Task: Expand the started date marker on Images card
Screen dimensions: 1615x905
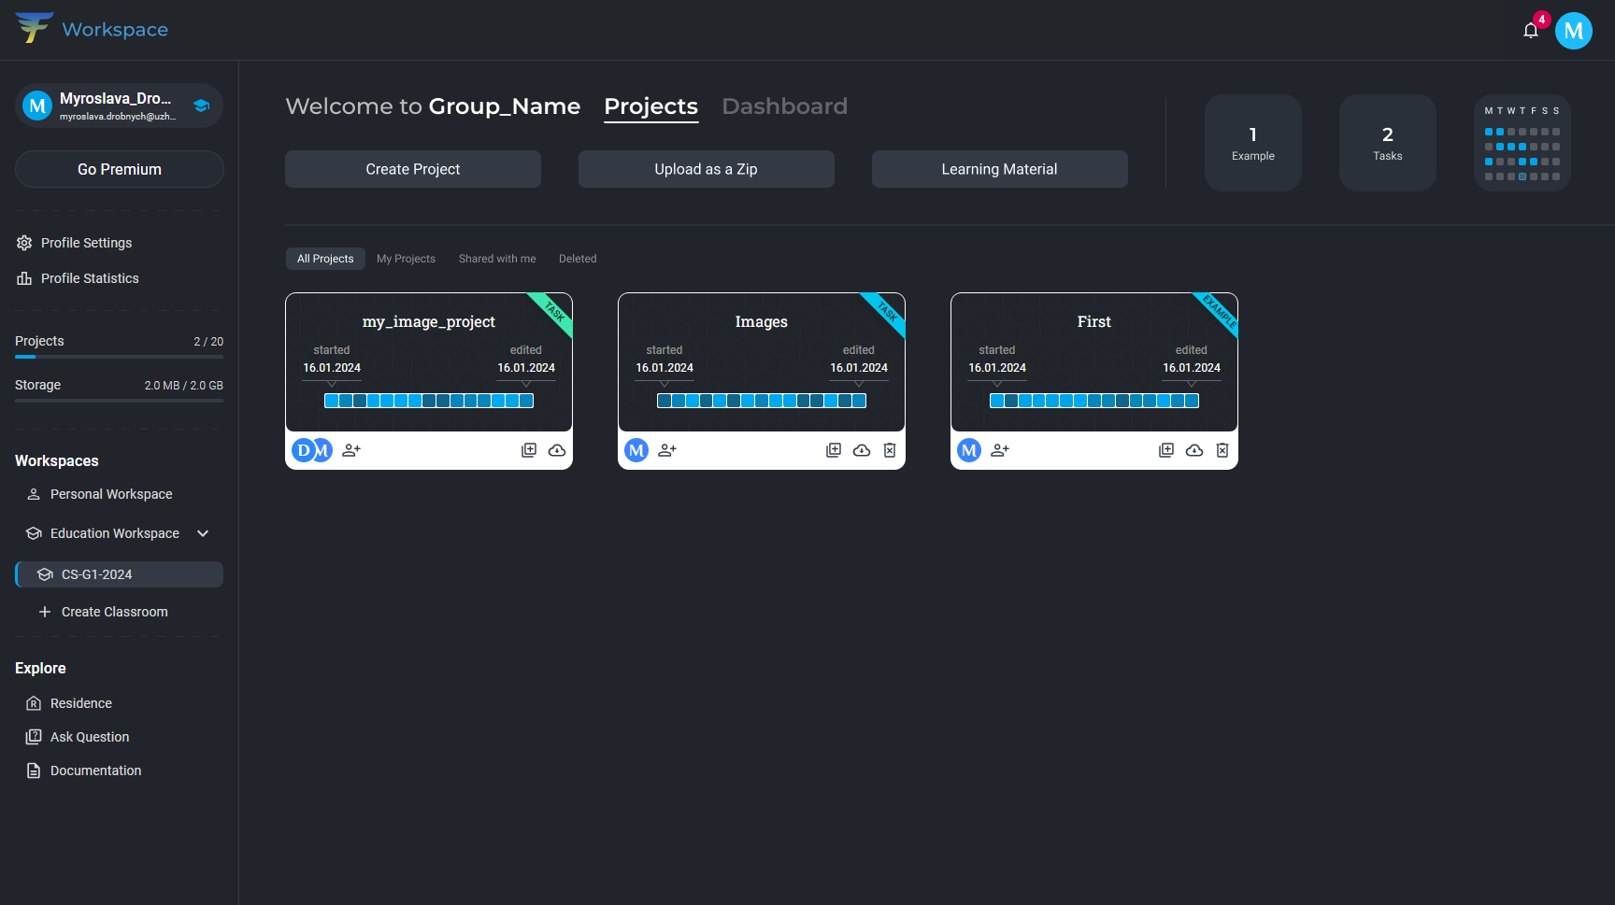Action: 665,383
